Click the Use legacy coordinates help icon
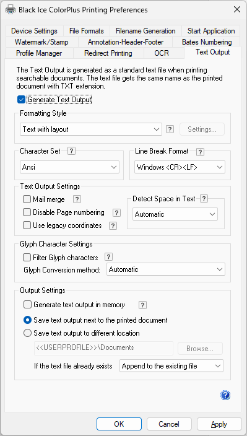 [x=113, y=226]
